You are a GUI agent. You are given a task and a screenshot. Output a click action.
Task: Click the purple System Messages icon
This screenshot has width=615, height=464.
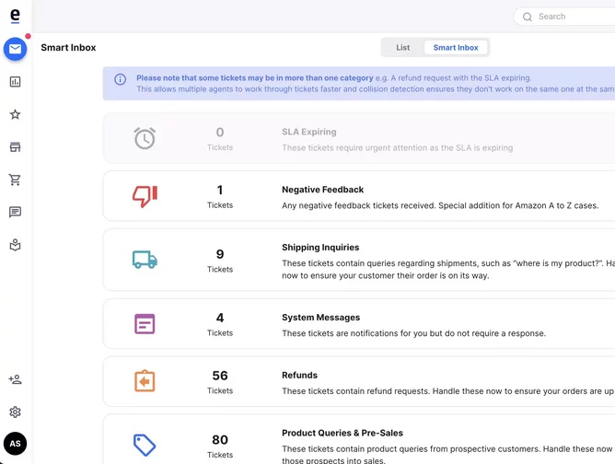(145, 323)
